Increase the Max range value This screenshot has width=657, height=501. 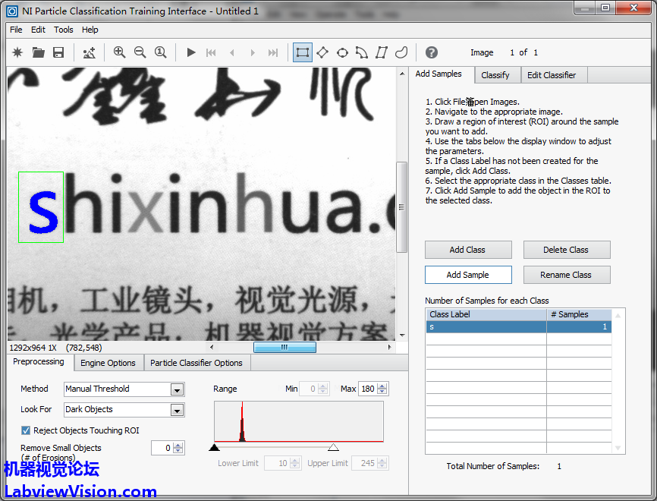tap(383, 386)
